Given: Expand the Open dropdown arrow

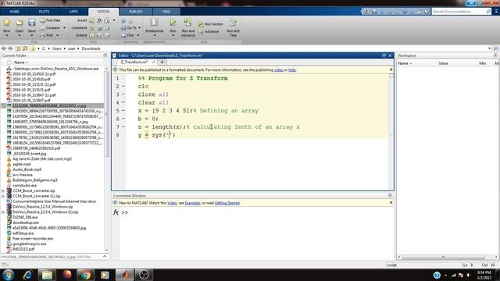Looking at the screenshot, I should (19, 35).
